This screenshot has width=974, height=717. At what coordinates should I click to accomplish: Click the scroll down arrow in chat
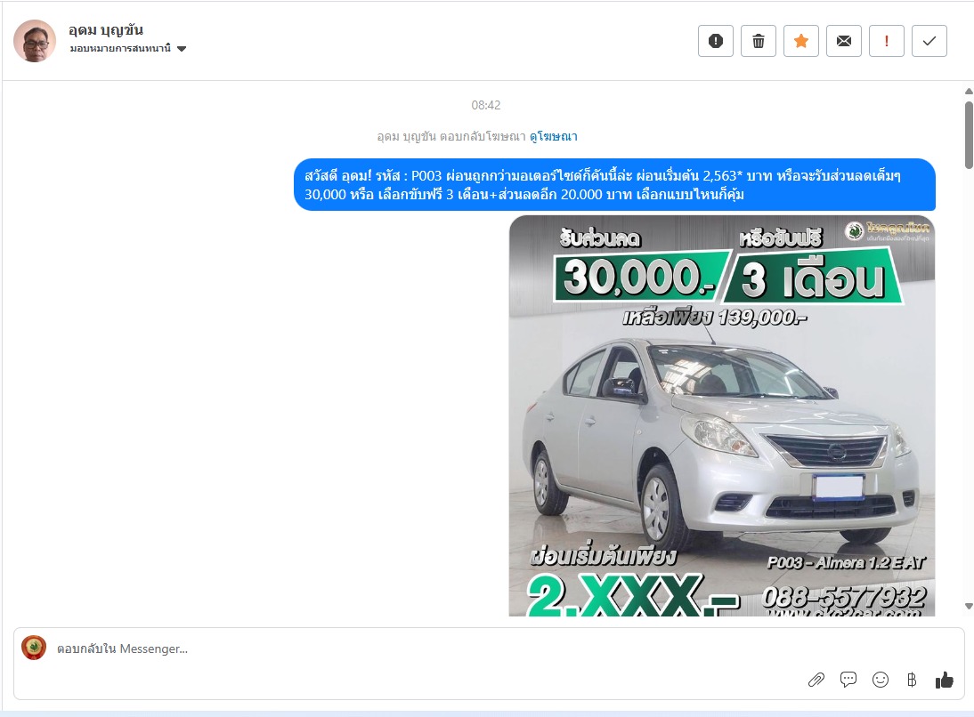point(969,606)
